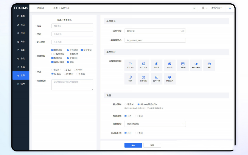Viewport: 248px width, 155px height.
Task: Select 不限制 submission limit option
Action: coord(126,104)
